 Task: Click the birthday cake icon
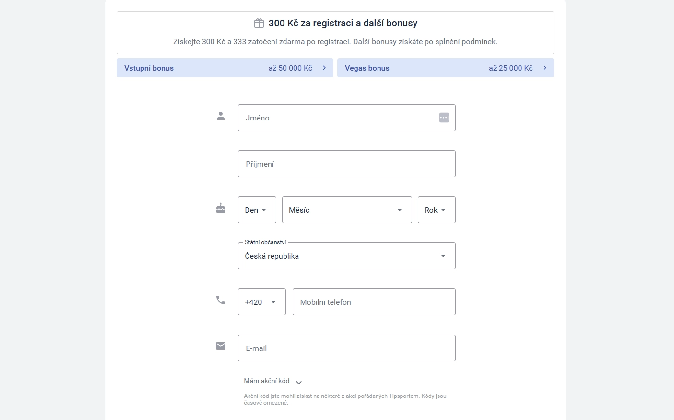221,208
